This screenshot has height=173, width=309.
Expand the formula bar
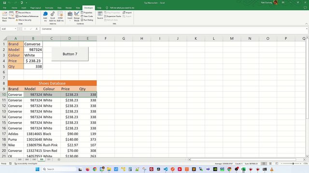[x=307, y=29]
